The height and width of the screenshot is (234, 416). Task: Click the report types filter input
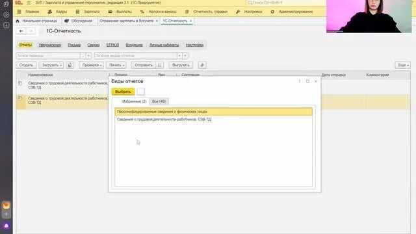136,56
